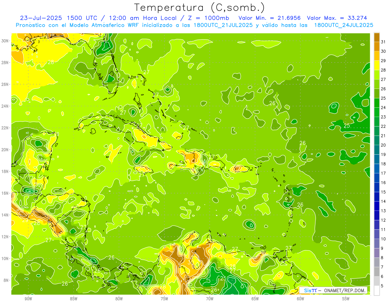This screenshot has height=303, width=392.
Task: Click the 13 value on the color scale
Action: coord(384,211)
